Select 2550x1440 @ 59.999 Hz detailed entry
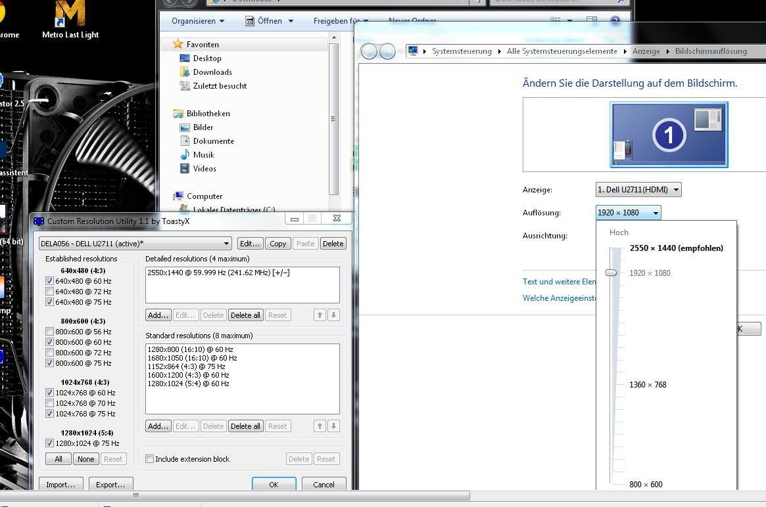This screenshot has height=507, width=766. point(218,273)
